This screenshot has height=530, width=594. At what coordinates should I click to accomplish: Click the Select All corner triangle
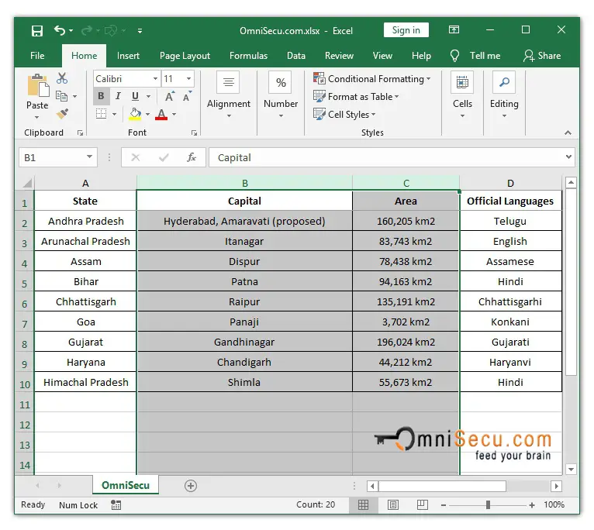click(x=26, y=183)
